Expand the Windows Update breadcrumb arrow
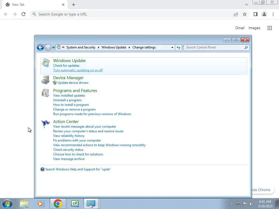Viewport: 279px width, 209px height. (129, 47)
